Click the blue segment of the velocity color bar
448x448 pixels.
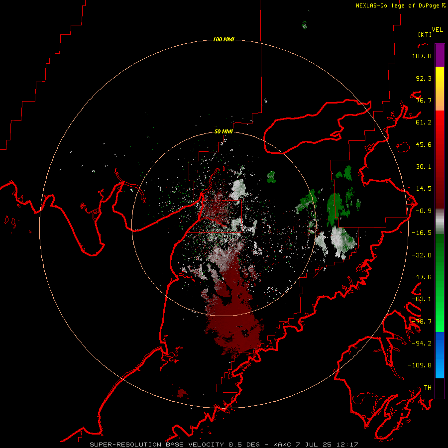440,355
